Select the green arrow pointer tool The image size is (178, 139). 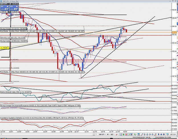(135, 134)
